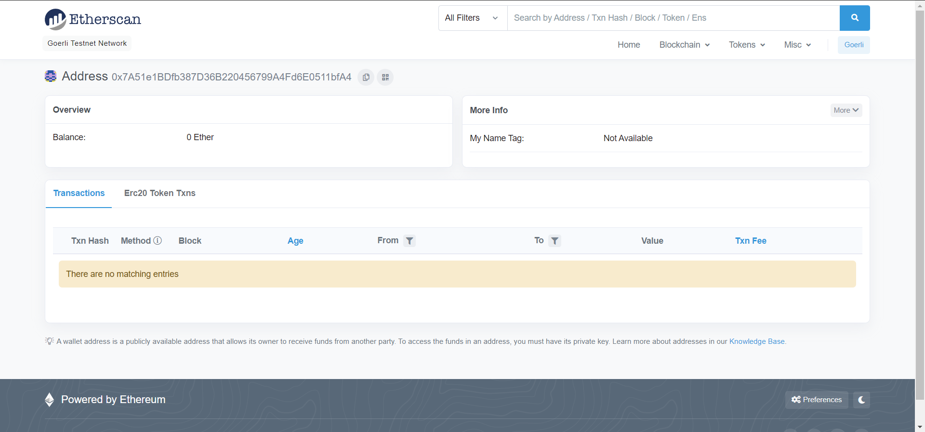925x432 pixels.
Task: Click the Ethereum diamond logo in footer
Action: 49,400
